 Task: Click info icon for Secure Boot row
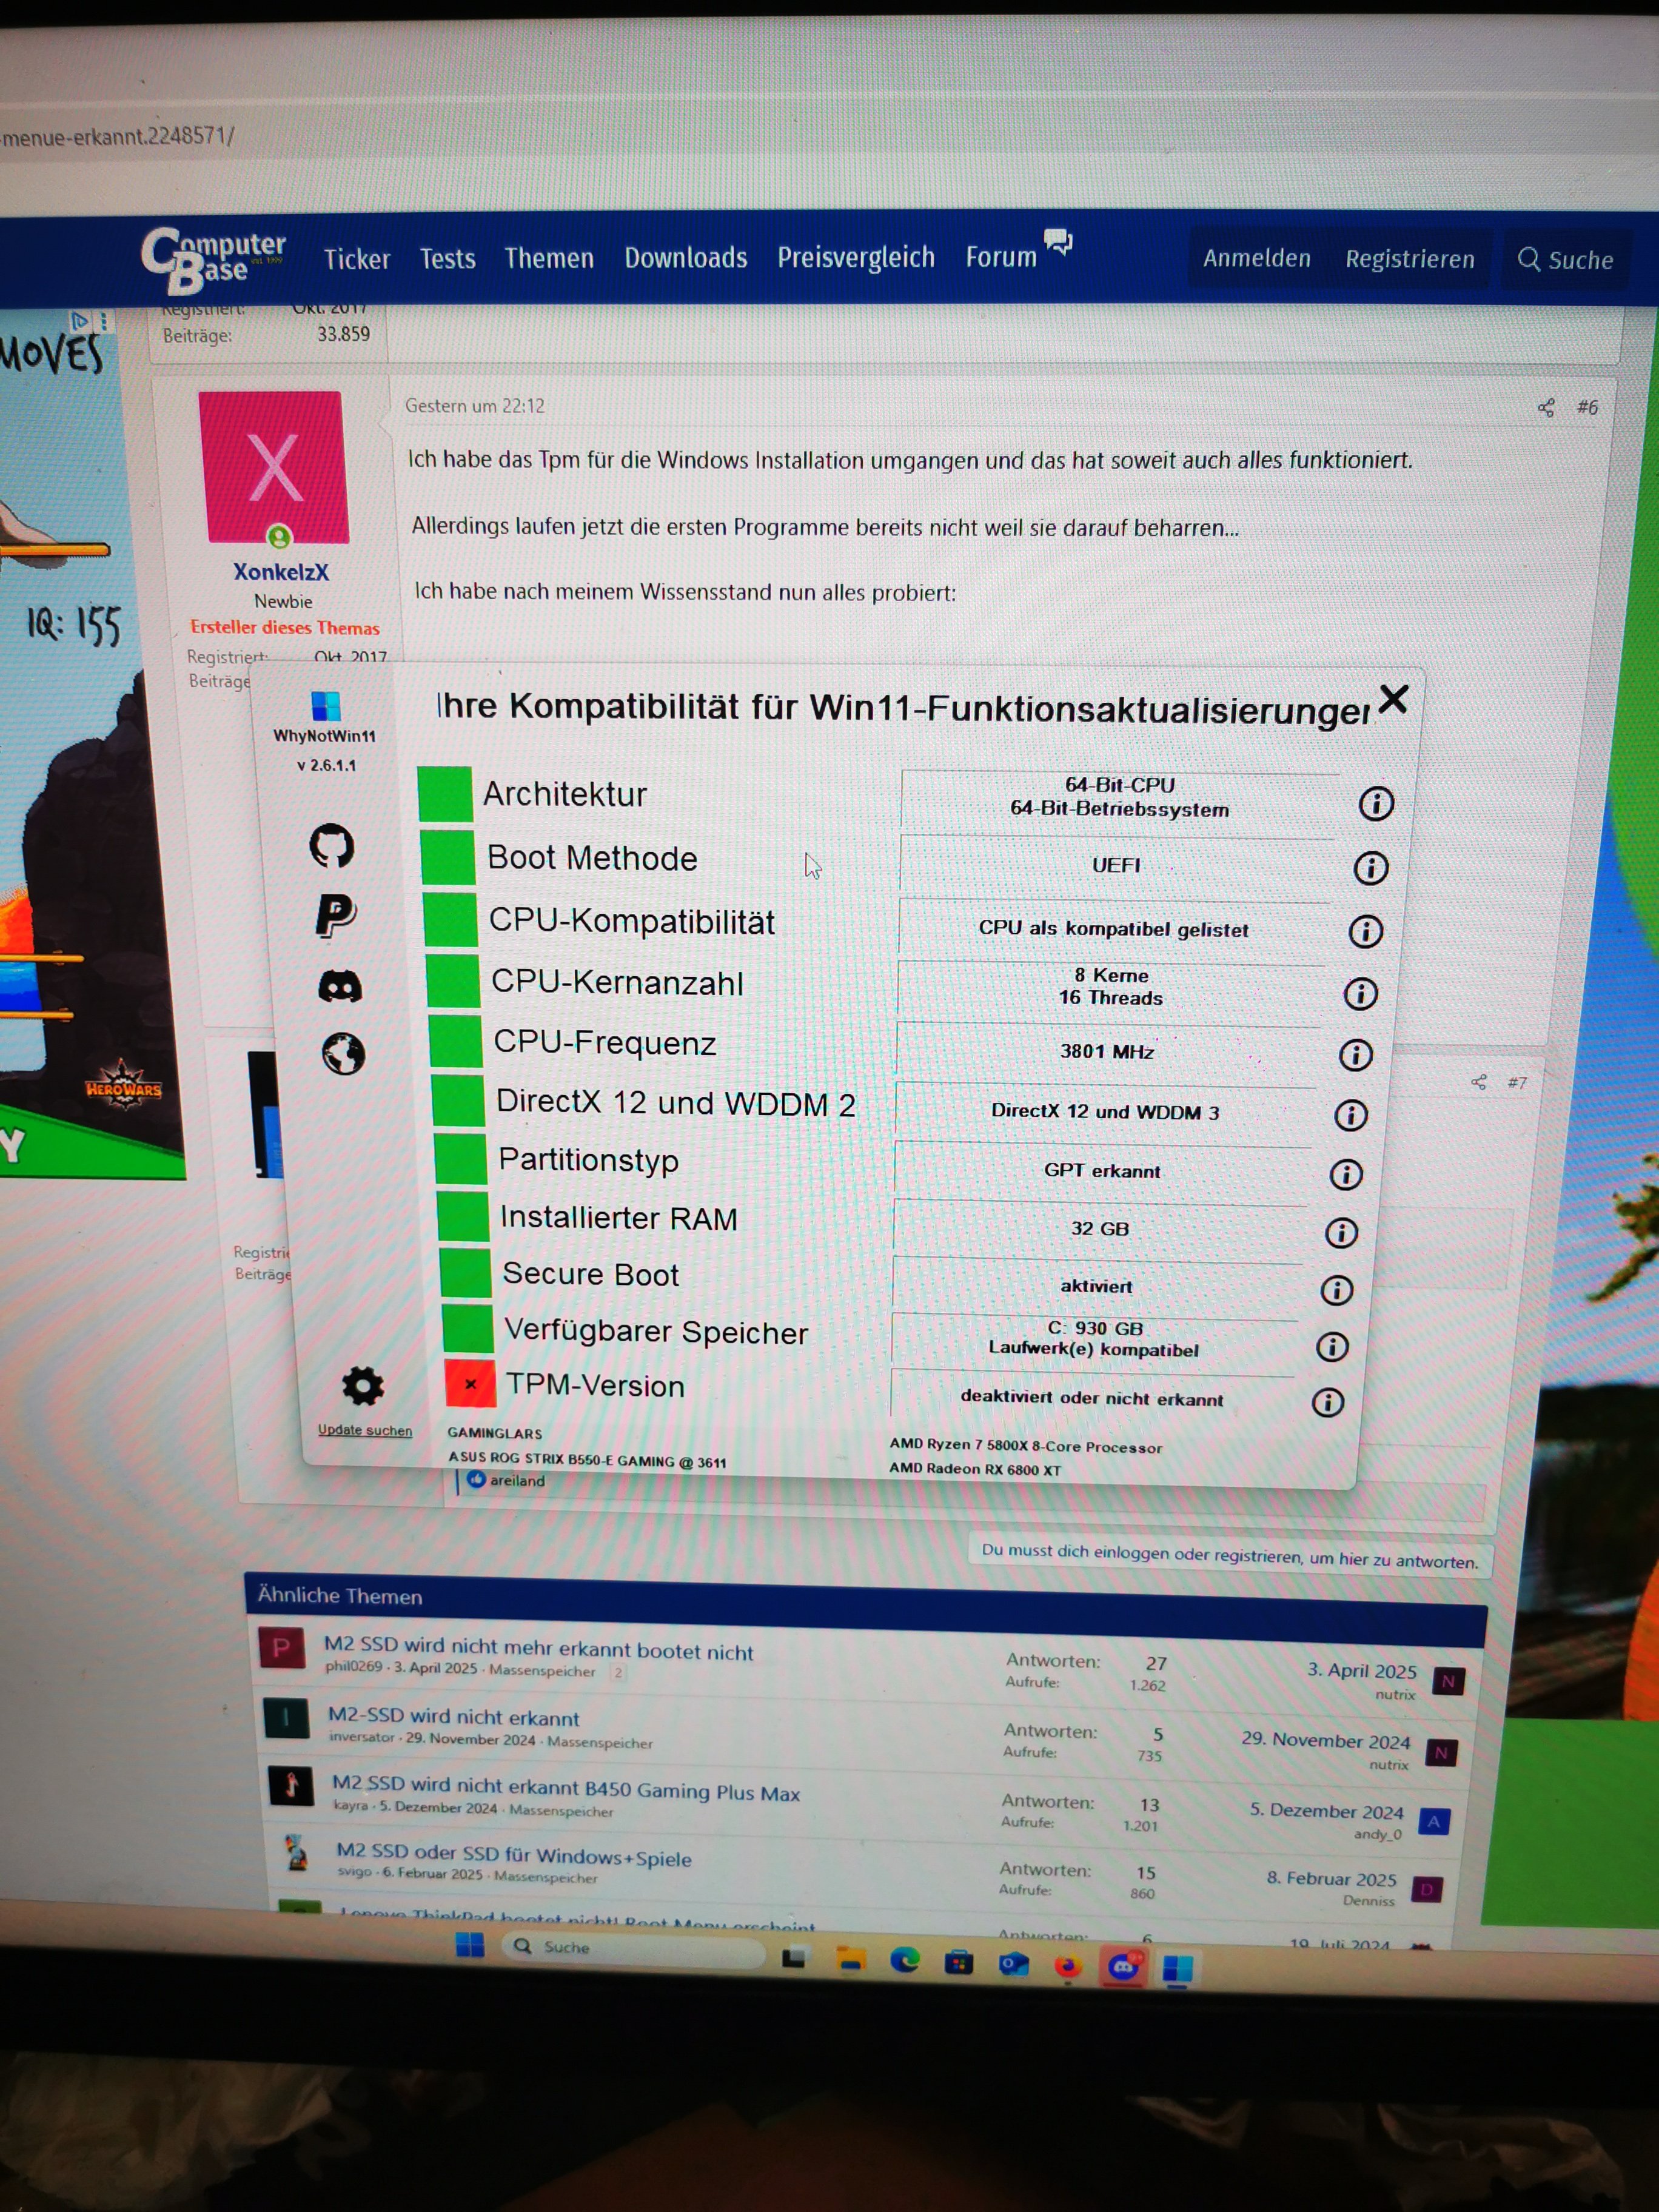pyautogui.click(x=1336, y=1290)
